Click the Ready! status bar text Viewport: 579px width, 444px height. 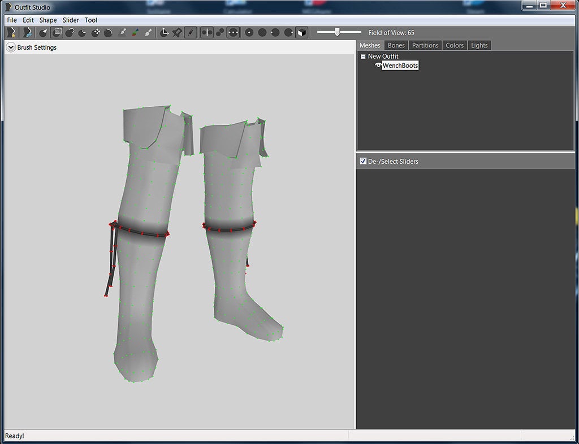pyautogui.click(x=14, y=436)
